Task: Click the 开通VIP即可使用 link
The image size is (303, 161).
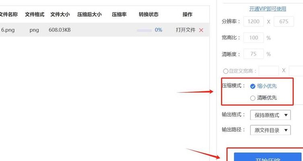Action: point(268,9)
